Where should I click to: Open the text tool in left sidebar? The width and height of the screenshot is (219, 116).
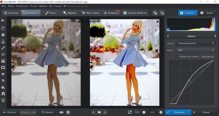pyautogui.click(x=3, y=81)
